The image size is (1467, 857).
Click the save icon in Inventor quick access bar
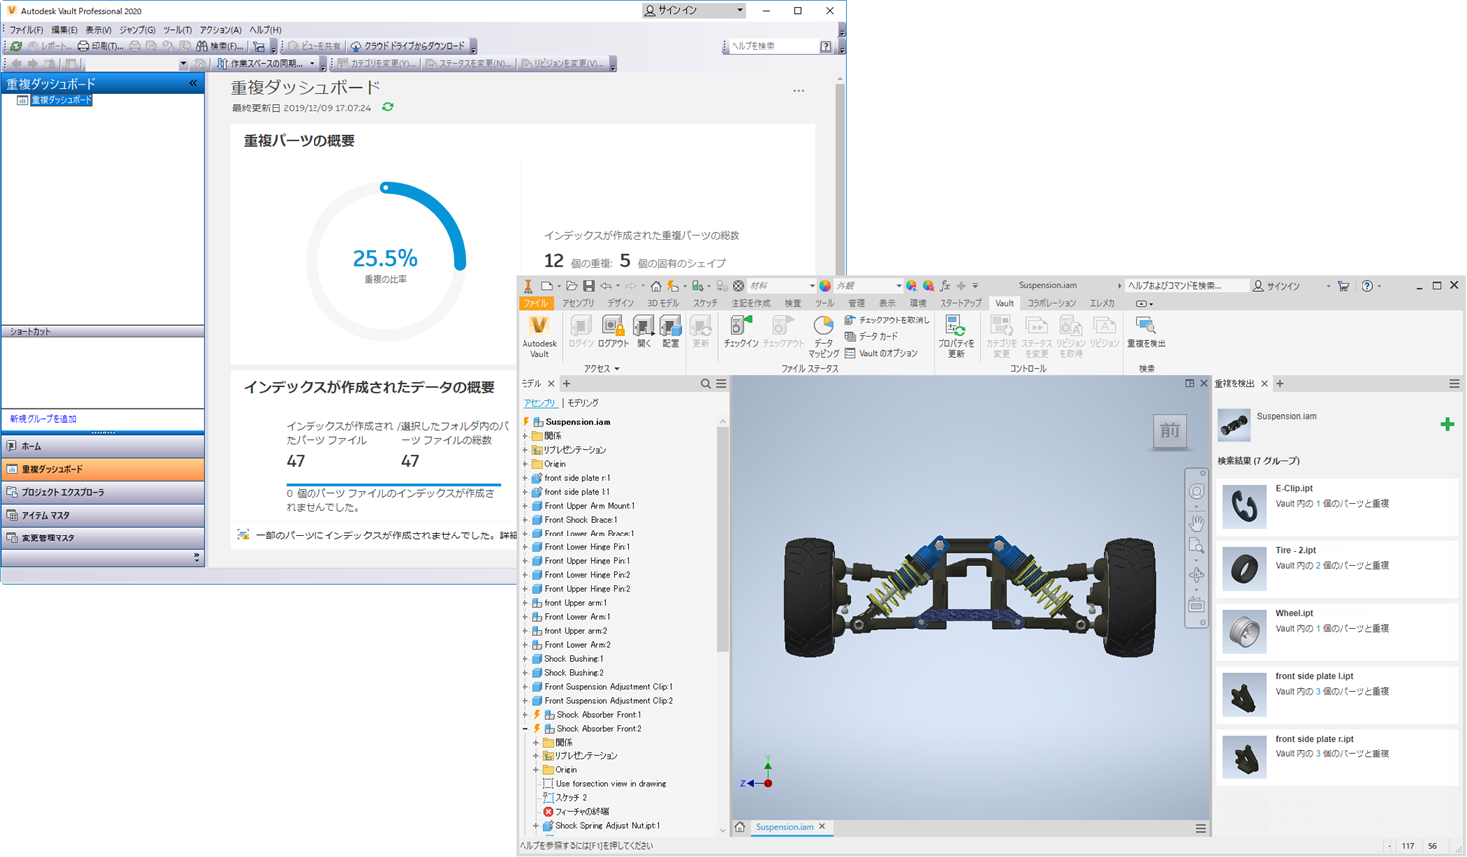coord(589,286)
